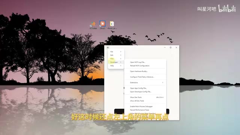Close the app window
240x135 pixels.
click(x=176, y=48)
